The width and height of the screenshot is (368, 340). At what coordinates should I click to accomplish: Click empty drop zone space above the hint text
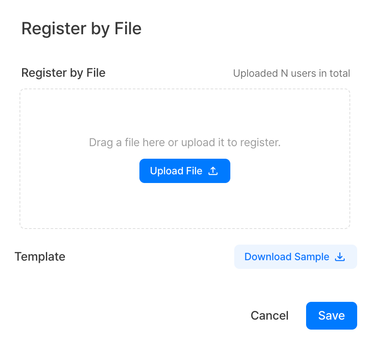point(185,113)
